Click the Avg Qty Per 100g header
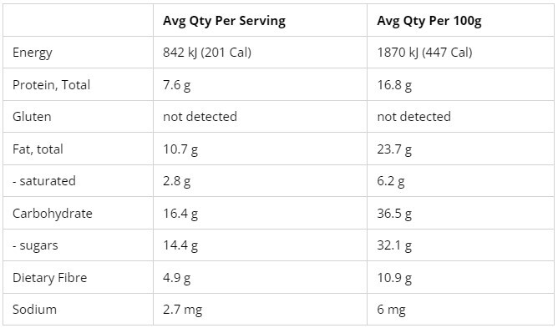The height and width of the screenshot is (328, 558). pyautogui.click(x=429, y=21)
